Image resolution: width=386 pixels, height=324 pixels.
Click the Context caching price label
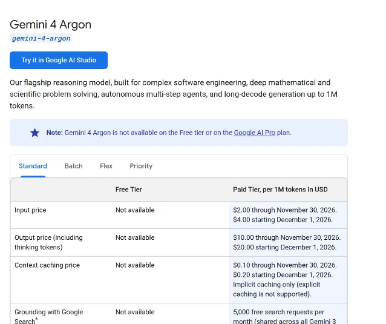coord(47,265)
